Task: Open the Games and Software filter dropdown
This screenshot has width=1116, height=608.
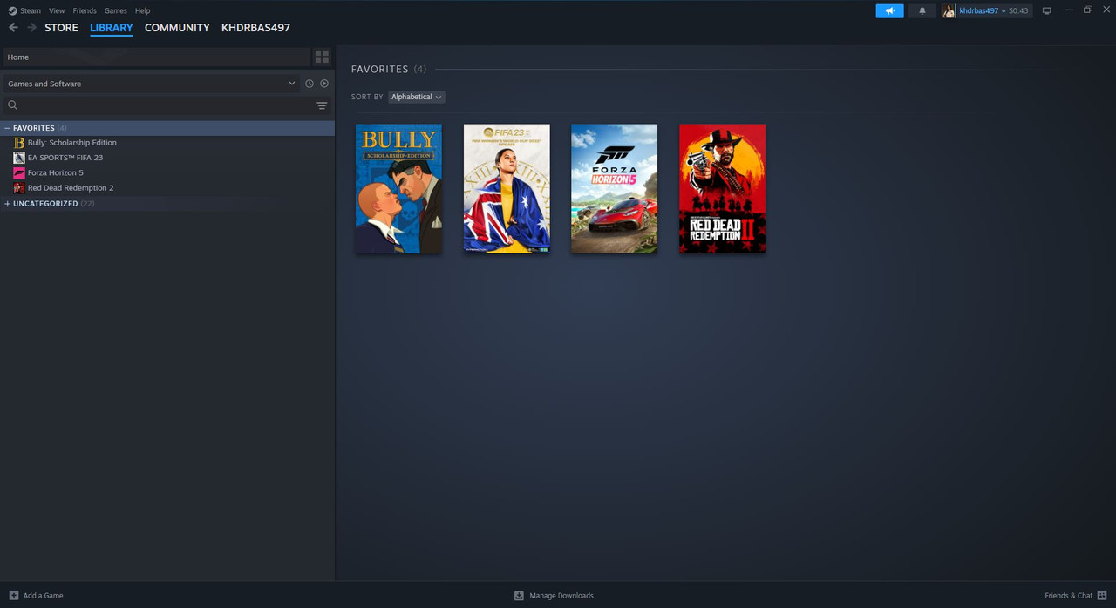Action: pos(151,84)
